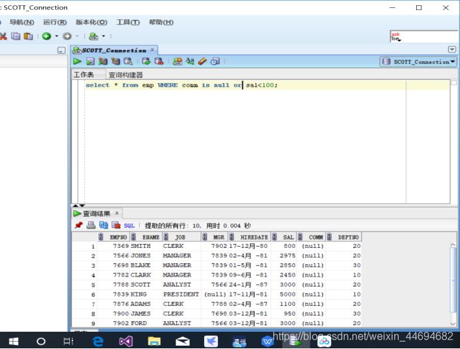Commit changes with the green check database icon
The width and height of the screenshot is (460, 349).
146,61
